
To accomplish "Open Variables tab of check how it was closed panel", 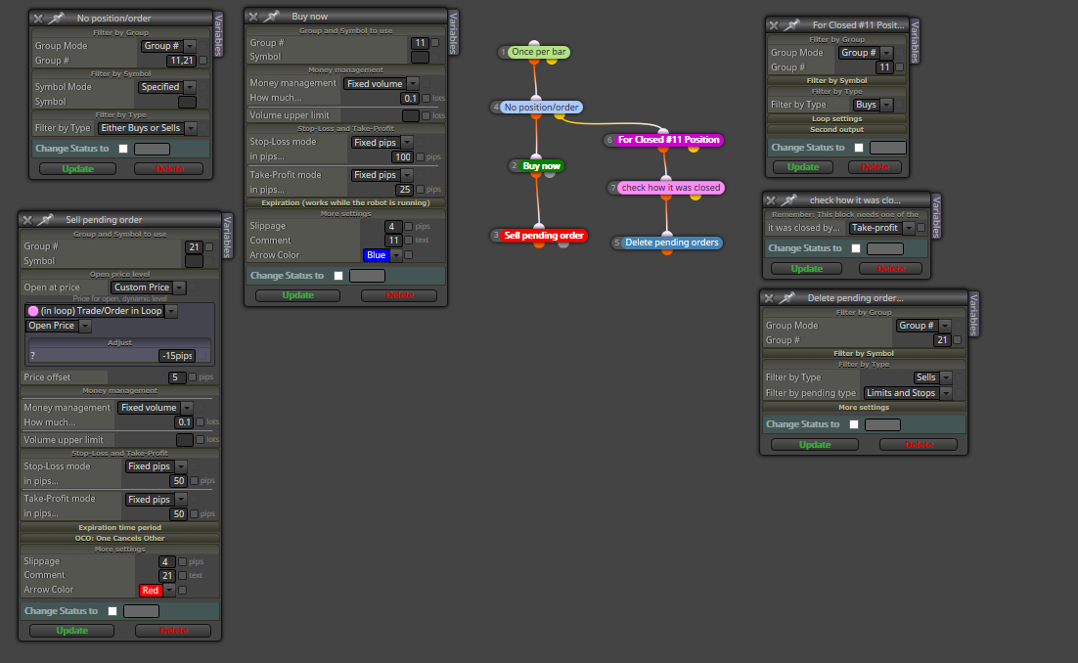I will point(936,216).
